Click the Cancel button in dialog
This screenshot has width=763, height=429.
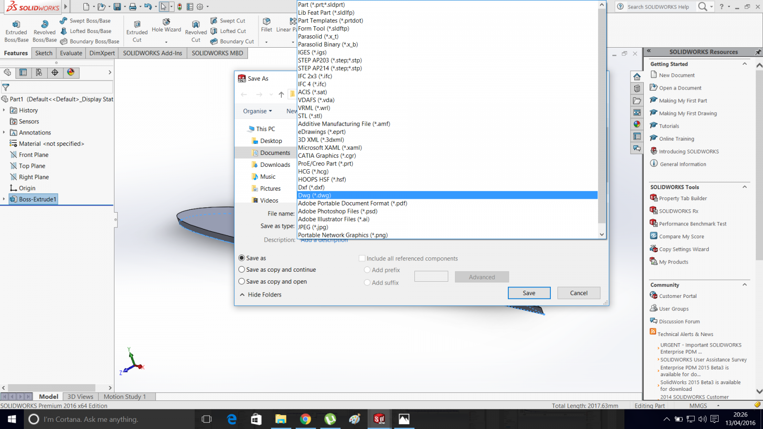coord(579,293)
